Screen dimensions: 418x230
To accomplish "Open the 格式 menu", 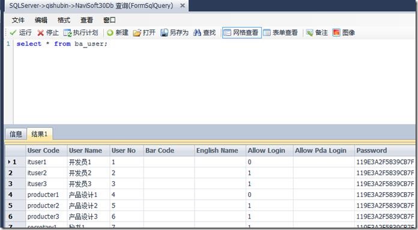I will point(64,20).
